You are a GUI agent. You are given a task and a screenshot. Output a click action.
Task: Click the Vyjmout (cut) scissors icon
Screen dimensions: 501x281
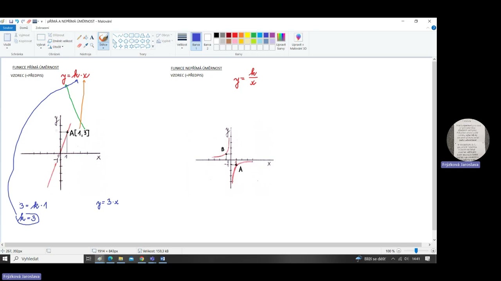coord(16,35)
